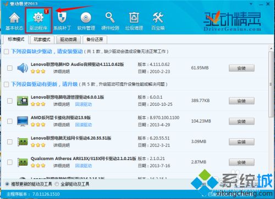Image resolution: width=275 pixels, height=199 pixels.
Task: Click the date text 2013-7-16
Action: pyautogui.click(x=160, y=166)
